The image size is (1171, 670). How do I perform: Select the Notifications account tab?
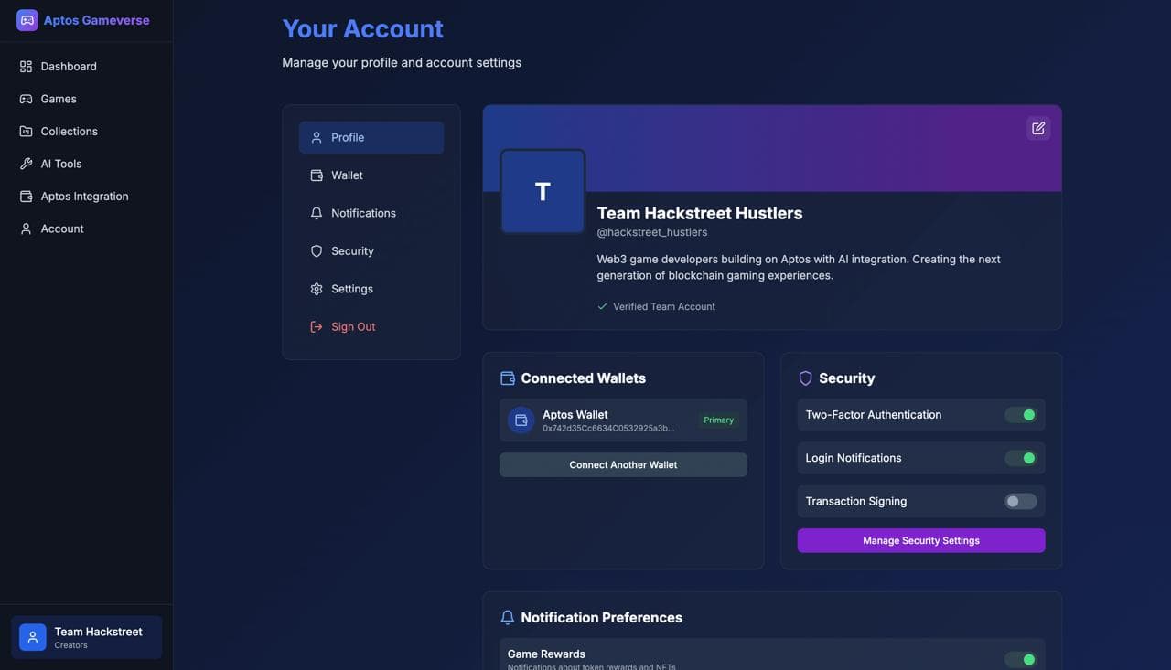363,213
